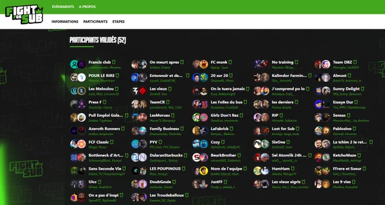Image resolution: width=385 pixels, height=205 pixels.
Task: Select the Sensas team name
Action: pos(339,115)
